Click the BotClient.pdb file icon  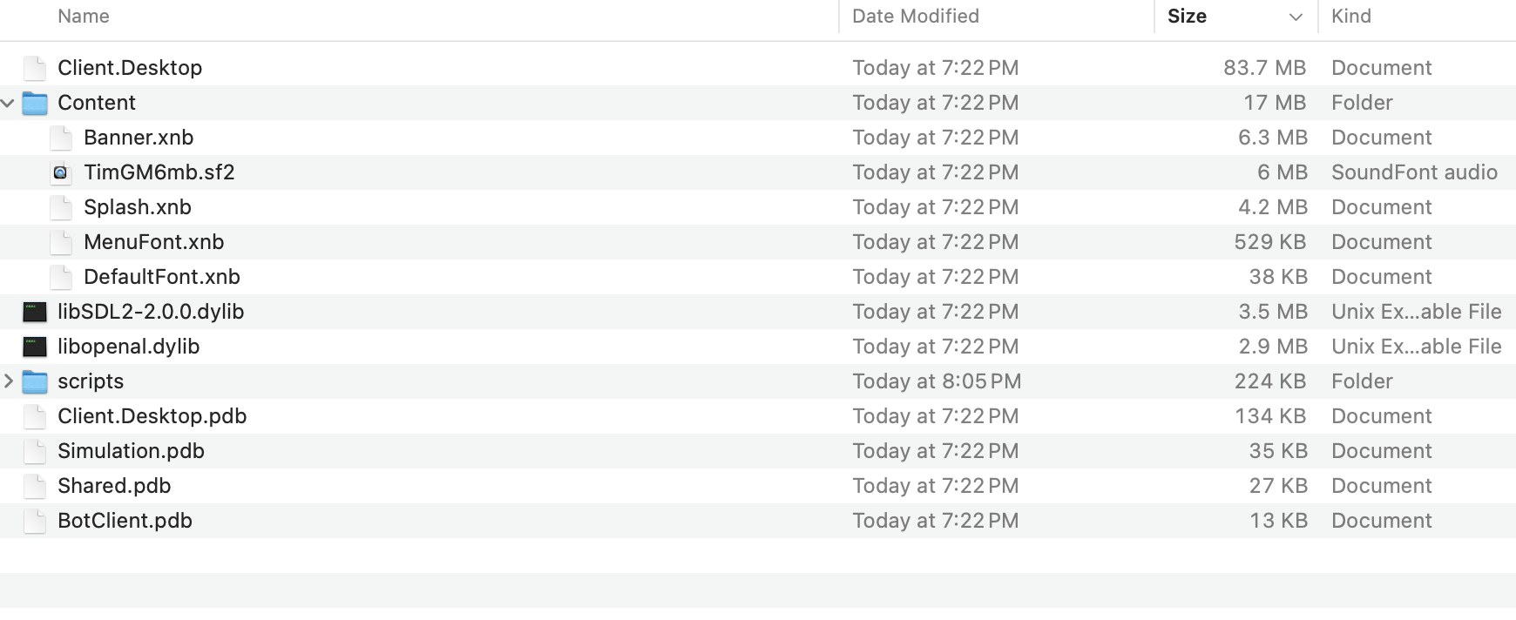point(35,521)
